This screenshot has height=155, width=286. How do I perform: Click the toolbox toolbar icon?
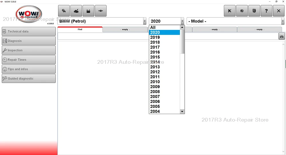88,11
